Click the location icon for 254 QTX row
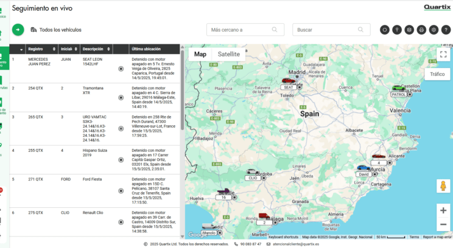Viewport: 453px width, 248px height. (x=121, y=97)
